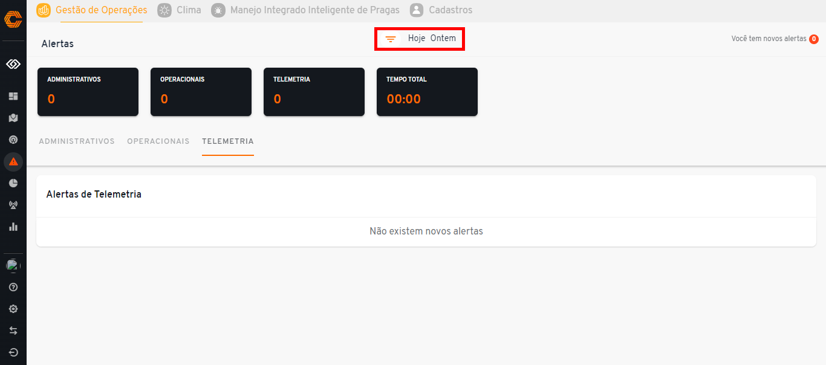
Task: Filter alerts by Hoje
Action: pyautogui.click(x=417, y=38)
